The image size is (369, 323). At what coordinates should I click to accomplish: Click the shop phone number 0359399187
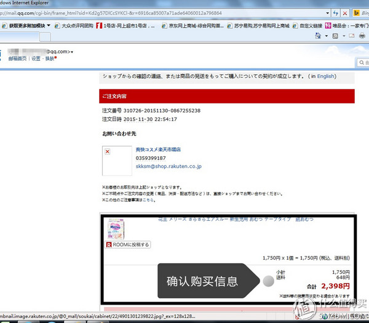coord(151,158)
